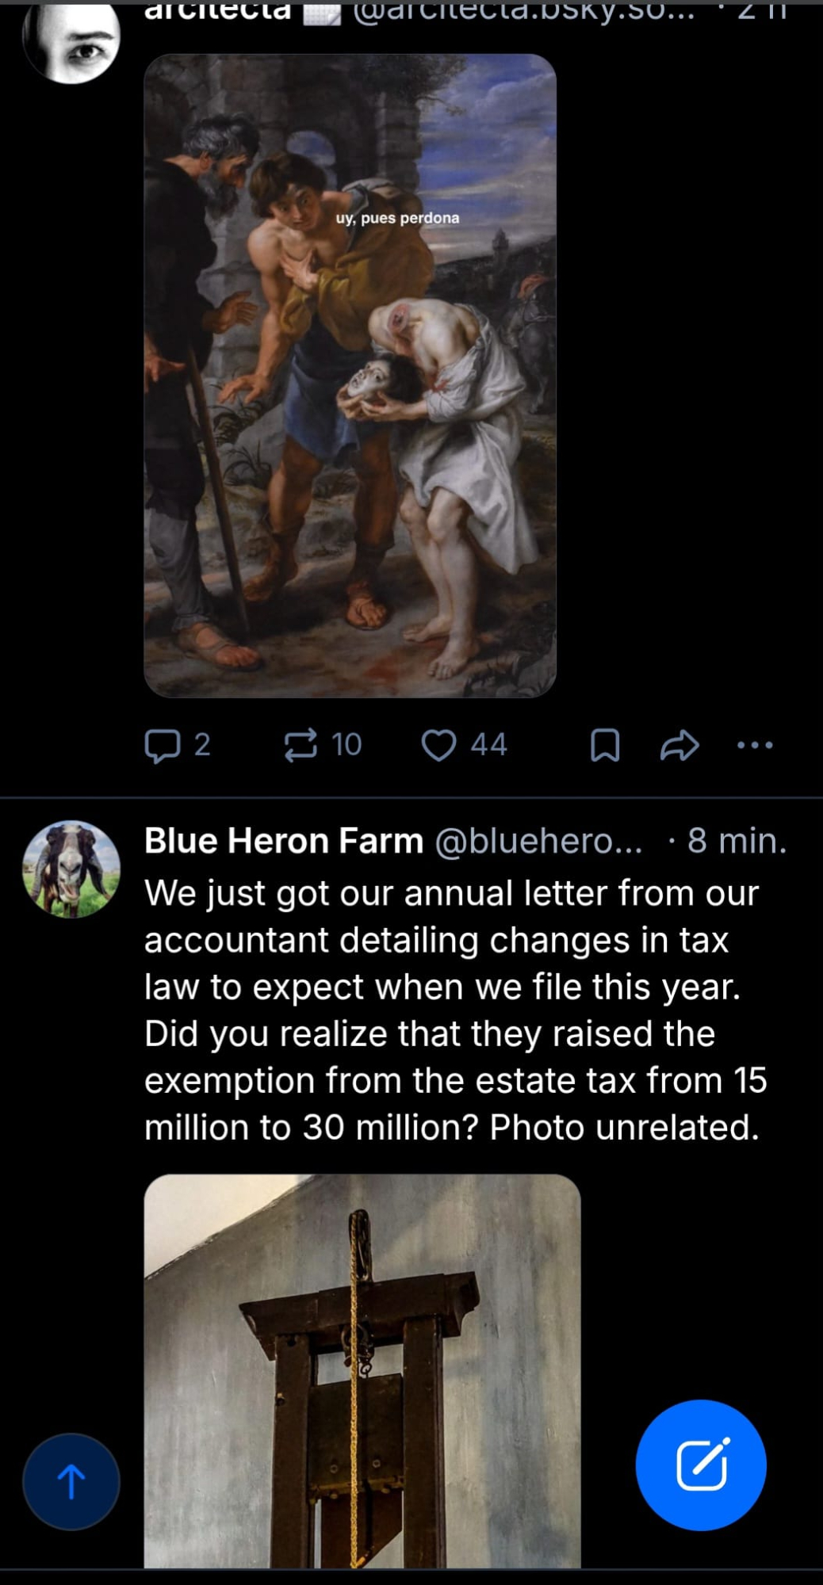Viewport: 823px width, 1585px height.
Task: Tap the emoji next to arcilecta's name
Action: coord(322,11)
